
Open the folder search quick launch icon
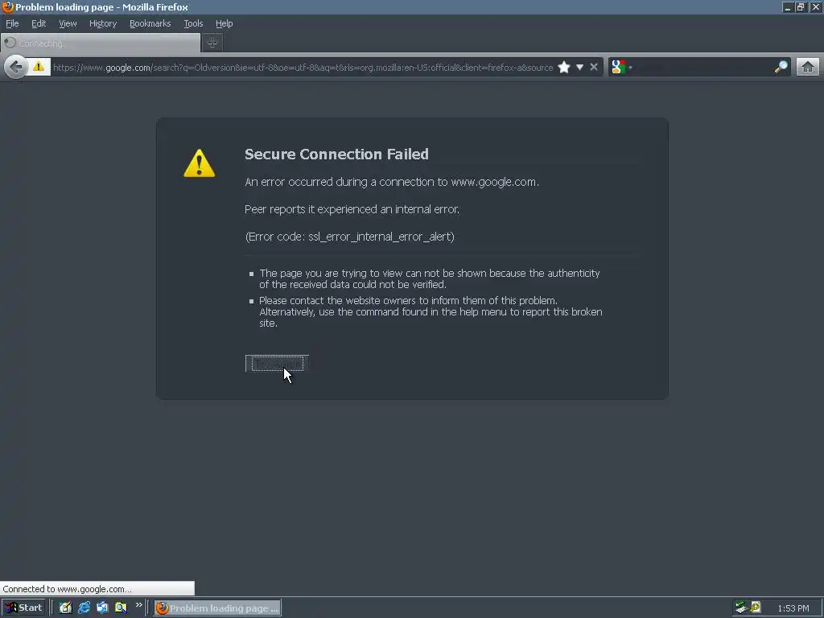pos(121,608)
